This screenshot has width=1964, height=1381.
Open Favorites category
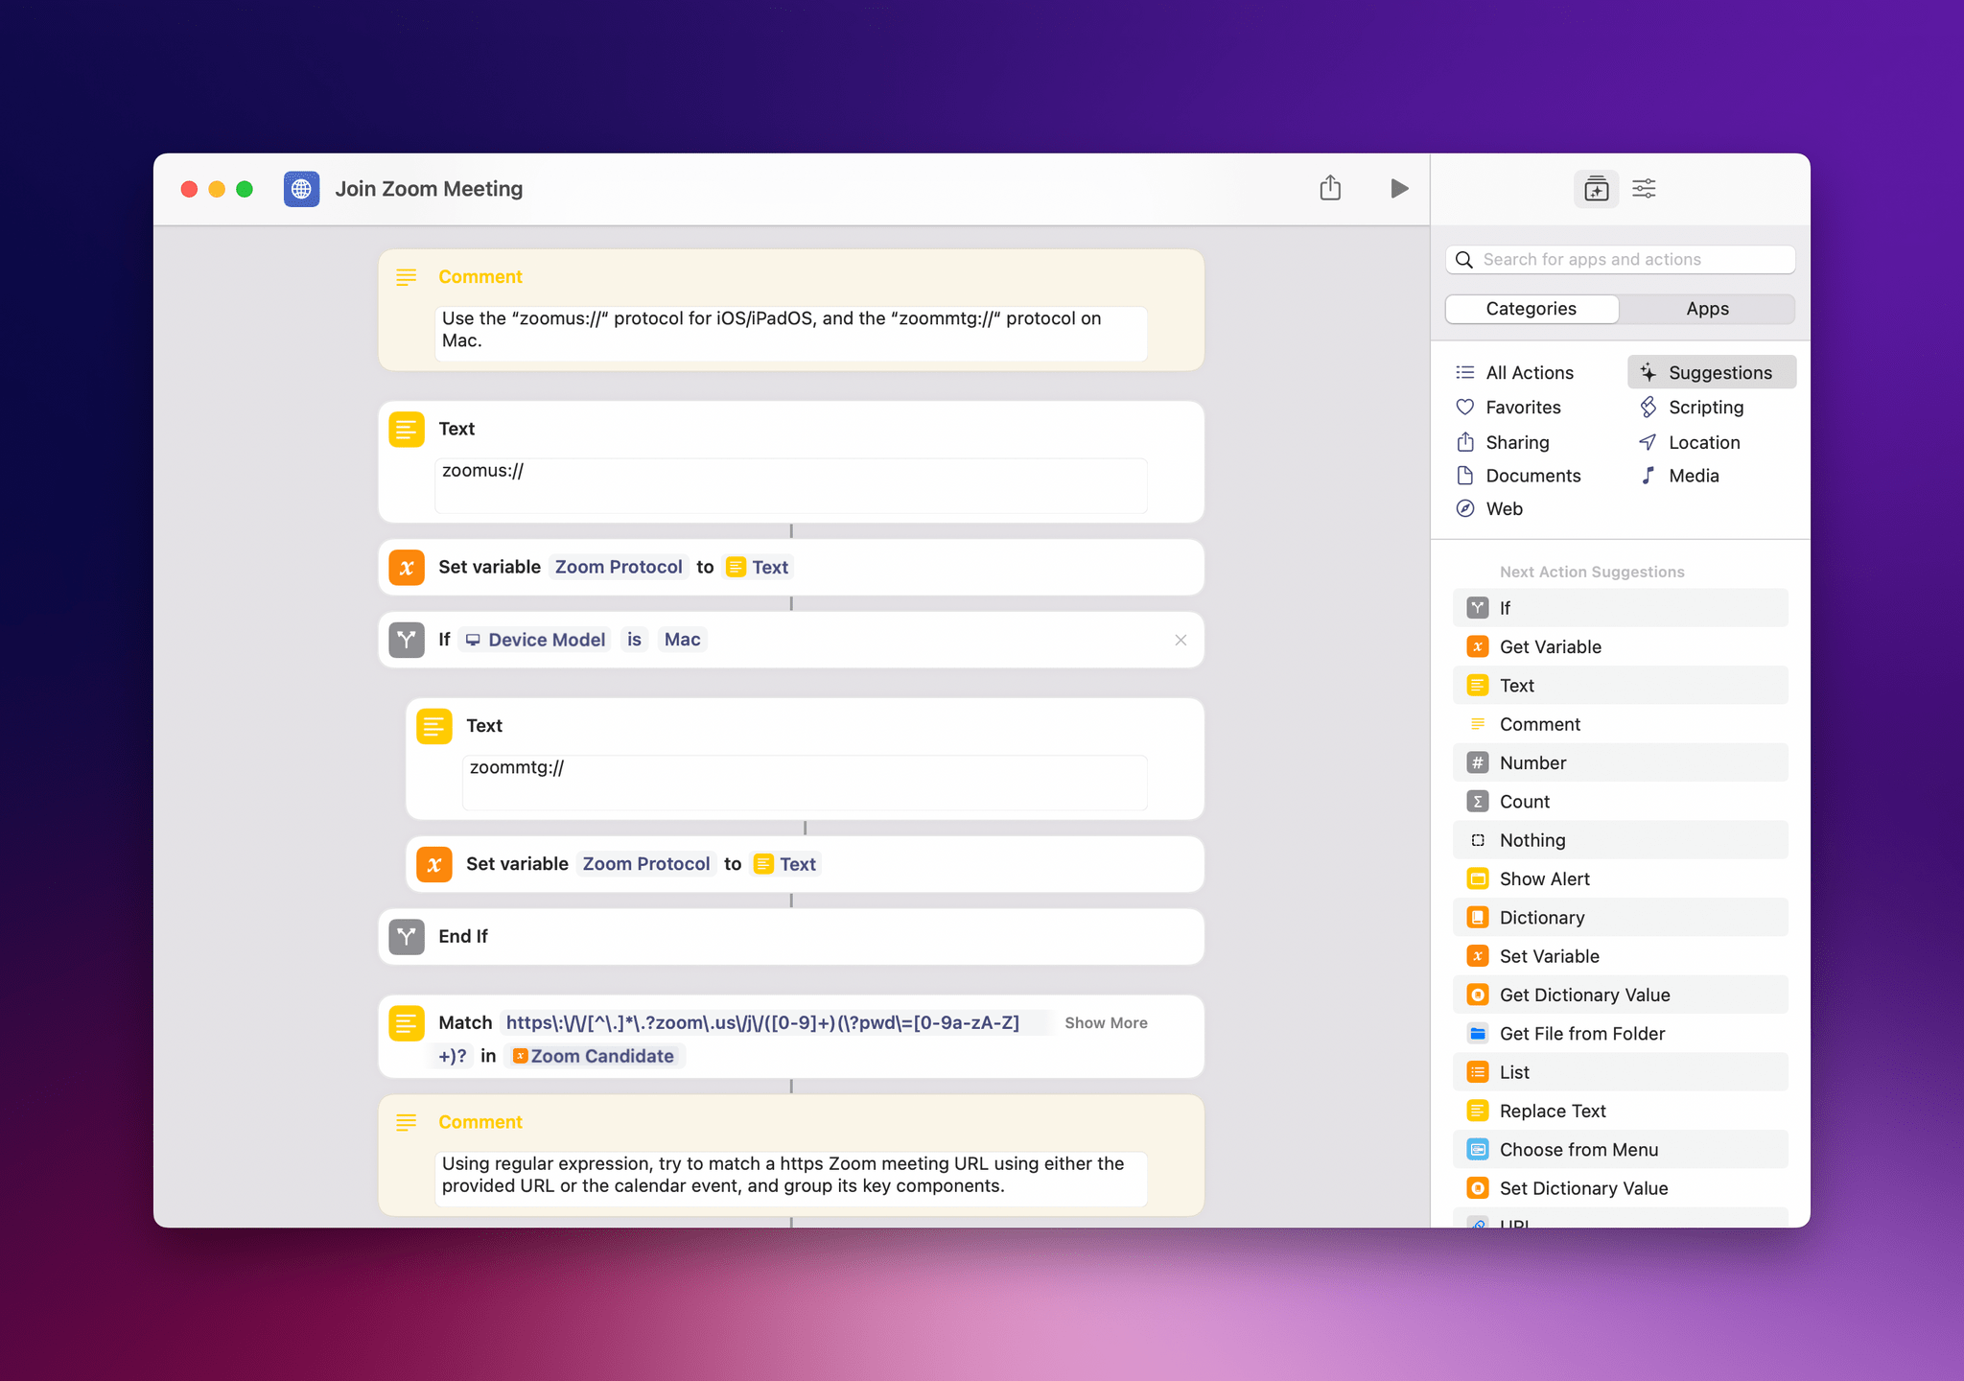point(1523,408)
